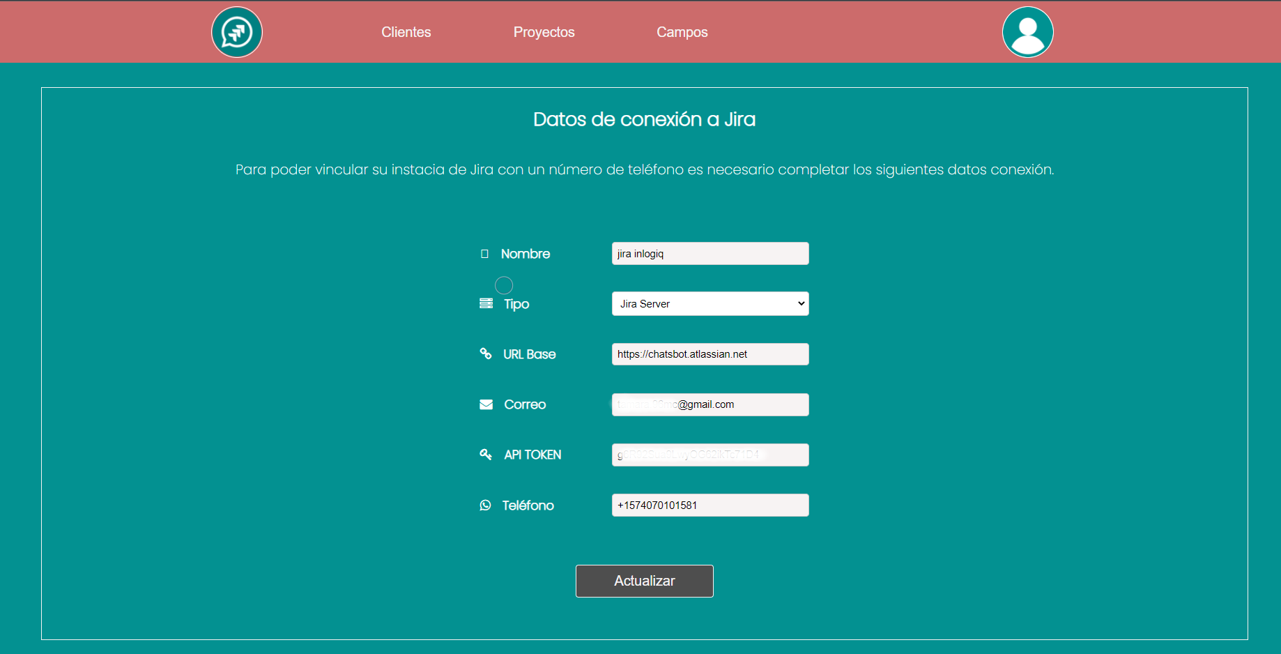Navigate to the Campos section
Viewport: 1281px width, 654px height.
pyautogui.click(x=682, y=31)
